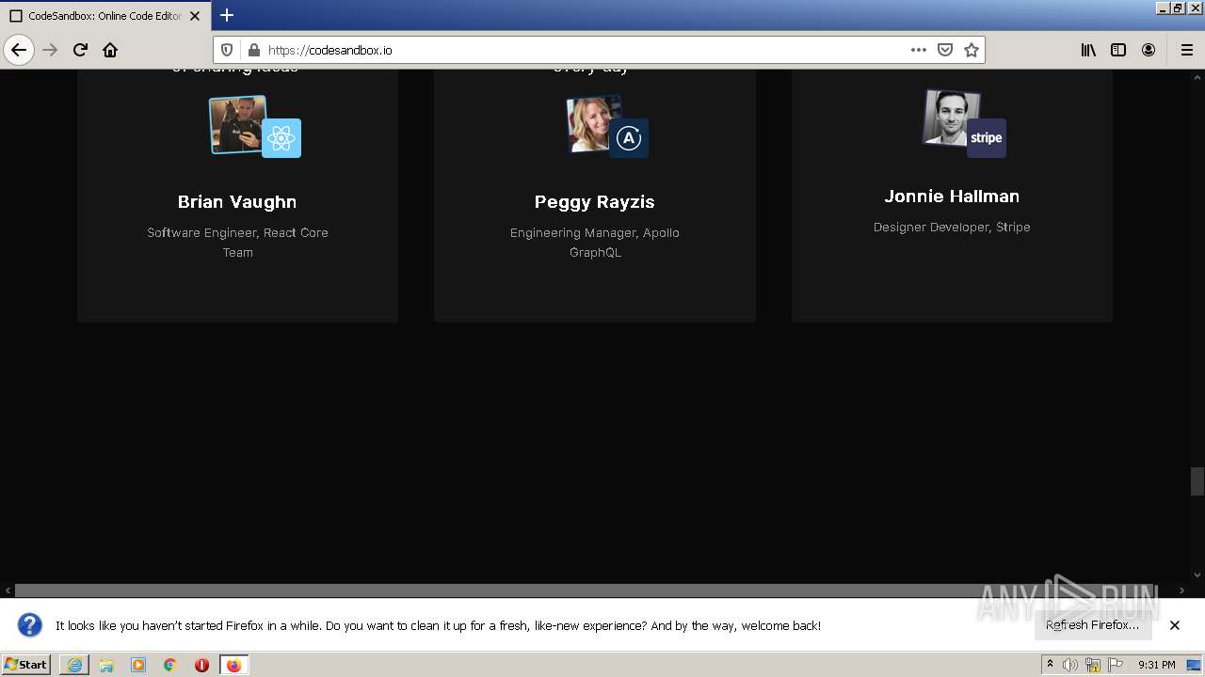The width and height of the screenshot is (1205, 677).
Task: Click the vertical scrollbar thumb
Action: [1197, 480]
